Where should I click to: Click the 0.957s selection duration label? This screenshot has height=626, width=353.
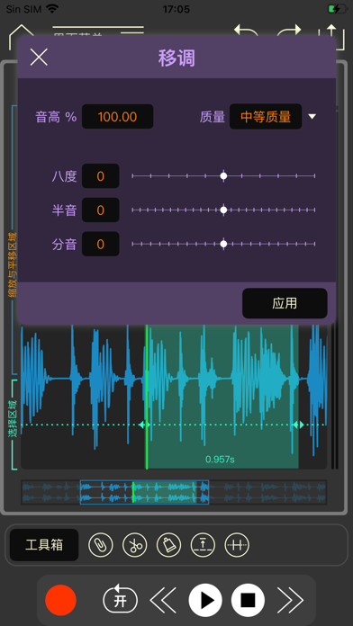click(220, 459)
